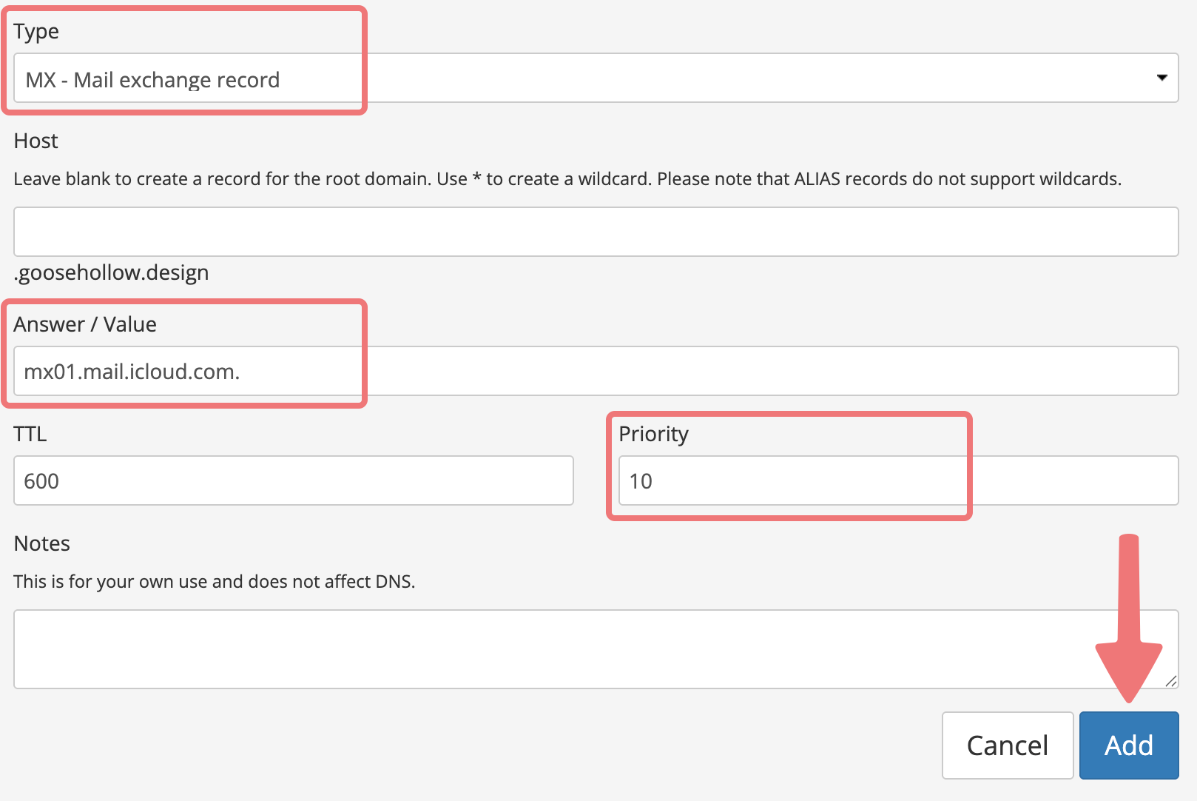Viewport: 1197px width, 801px height.
Task: Focus the empty Host input field
Action: pyautogui.click(x=596, y=232)
